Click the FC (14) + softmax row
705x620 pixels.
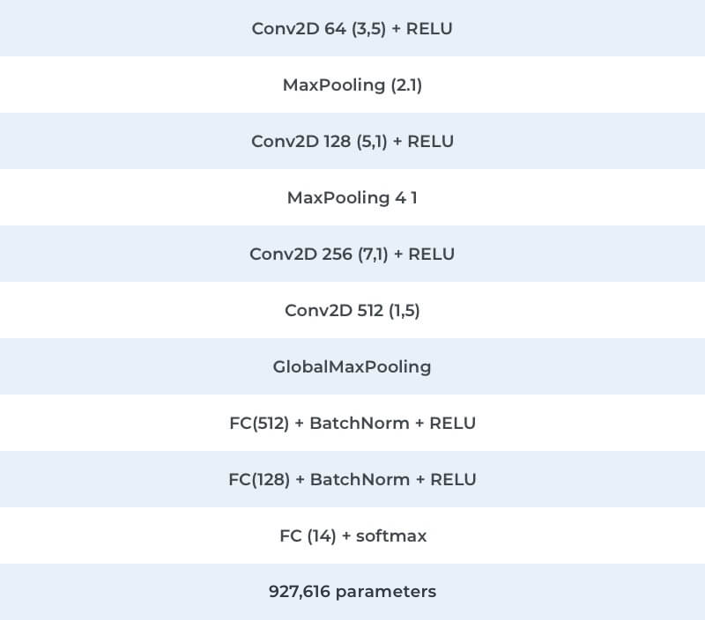(x=352, y=535)
